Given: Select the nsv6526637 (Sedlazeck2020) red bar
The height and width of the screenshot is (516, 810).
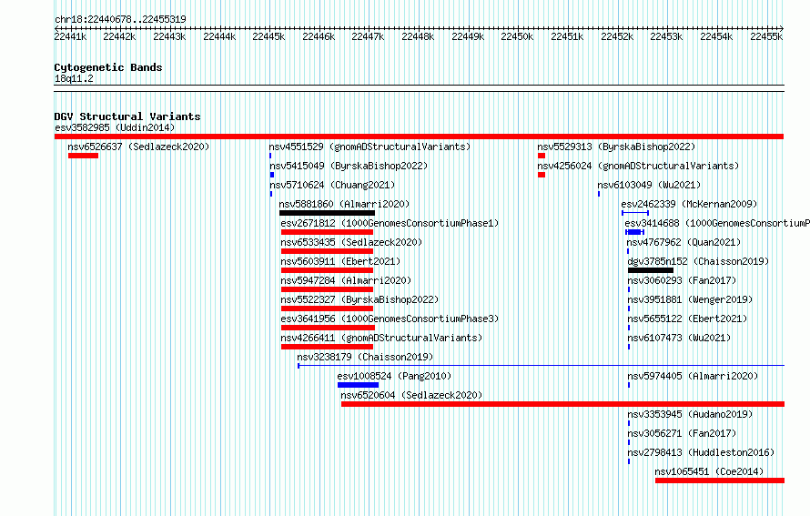Looking at the screenshot, I should [x=83, y=156].
